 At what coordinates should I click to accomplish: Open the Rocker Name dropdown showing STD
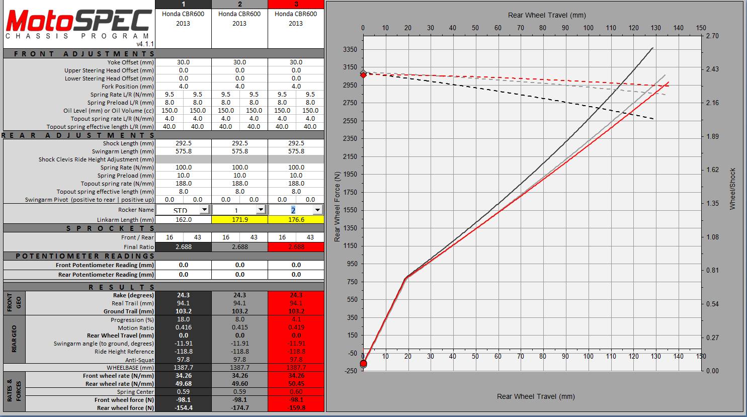pos(204,210)
